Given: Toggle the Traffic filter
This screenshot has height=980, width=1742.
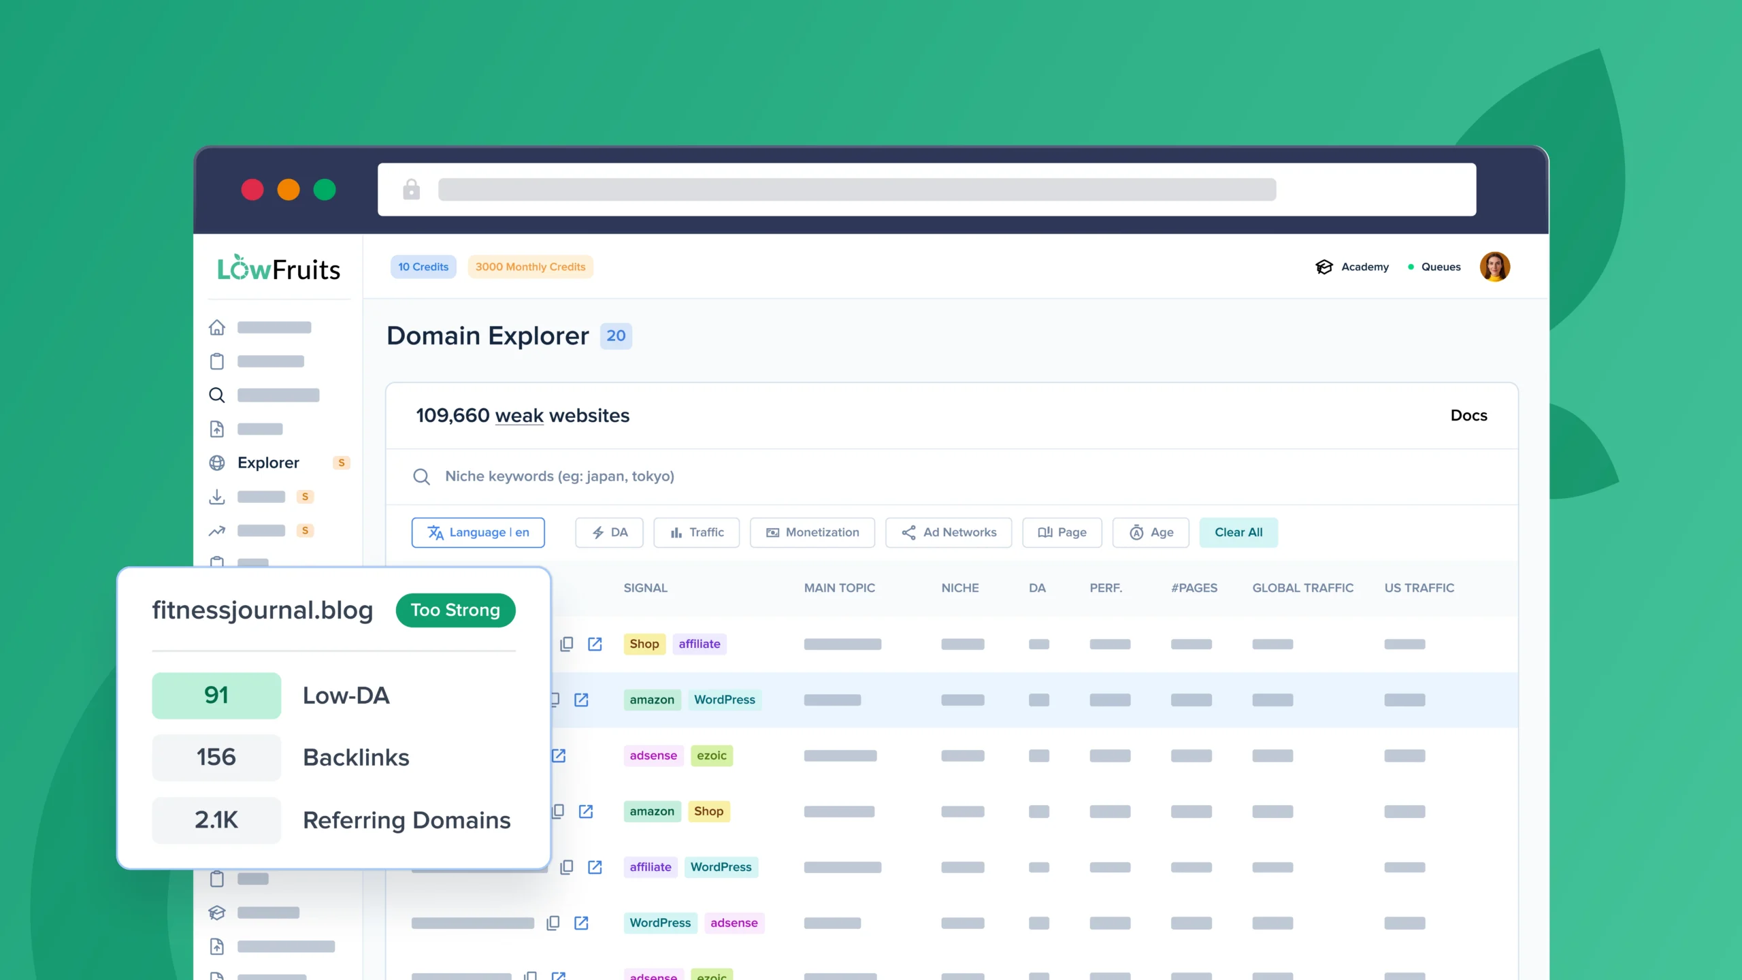Looking at the screenshot, I should point(696,532).
